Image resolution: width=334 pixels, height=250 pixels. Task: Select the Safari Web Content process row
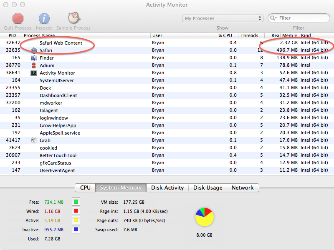[x=167, y=43]
